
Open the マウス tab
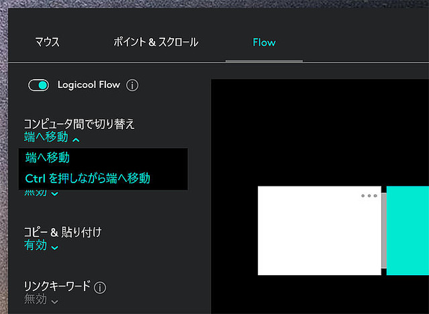coord(48,42)
